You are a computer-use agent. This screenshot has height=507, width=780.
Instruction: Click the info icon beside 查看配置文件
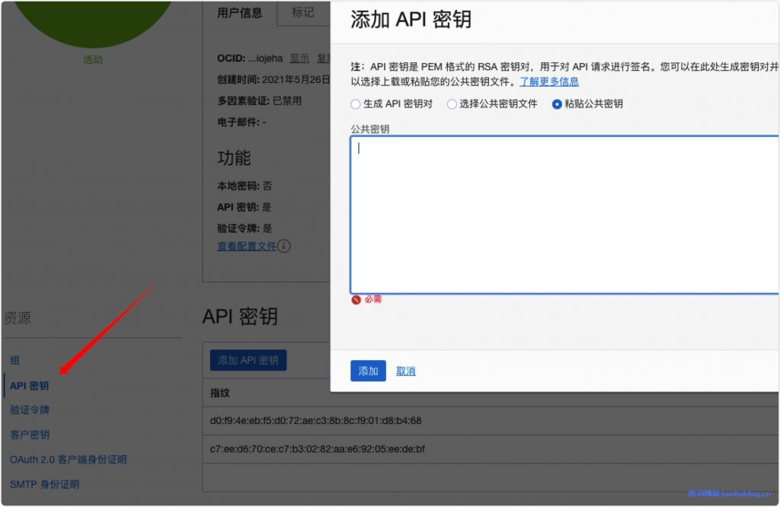284,246
